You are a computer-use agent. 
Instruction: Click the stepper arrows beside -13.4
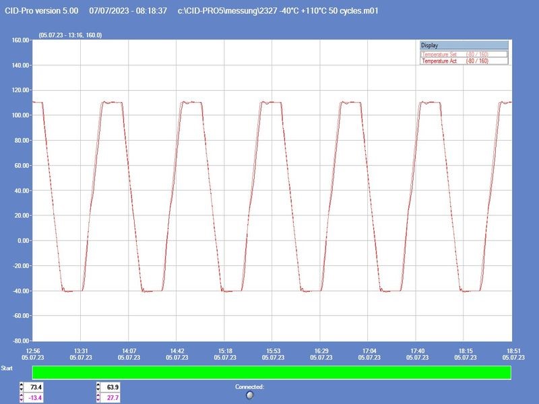point(22,398)
